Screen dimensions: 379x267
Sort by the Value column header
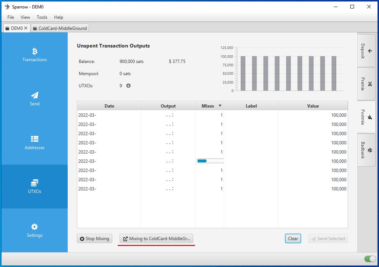click(x=313, y=106)
